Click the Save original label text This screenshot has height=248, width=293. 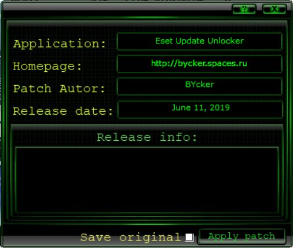(130, 237)
